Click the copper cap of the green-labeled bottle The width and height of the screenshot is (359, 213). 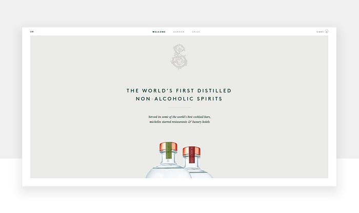coord(168,146)
